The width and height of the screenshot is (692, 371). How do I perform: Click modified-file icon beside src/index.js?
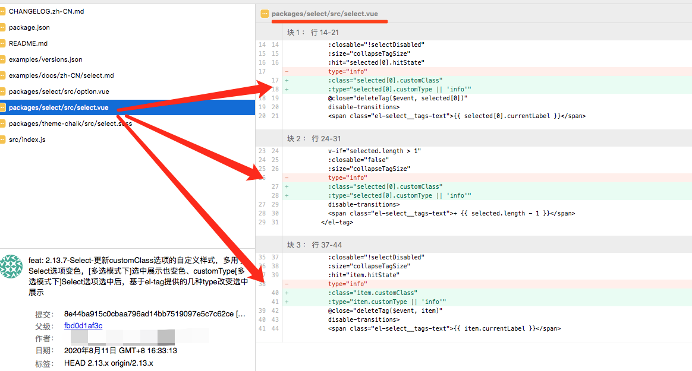coord(2,139)
